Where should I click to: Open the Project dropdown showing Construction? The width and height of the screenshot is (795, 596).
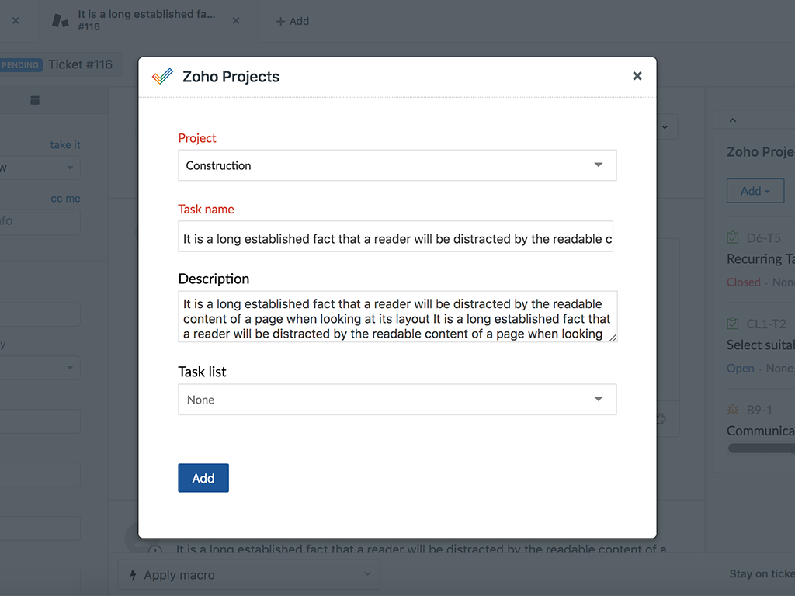pyautogui.click(x=397, y=165)
